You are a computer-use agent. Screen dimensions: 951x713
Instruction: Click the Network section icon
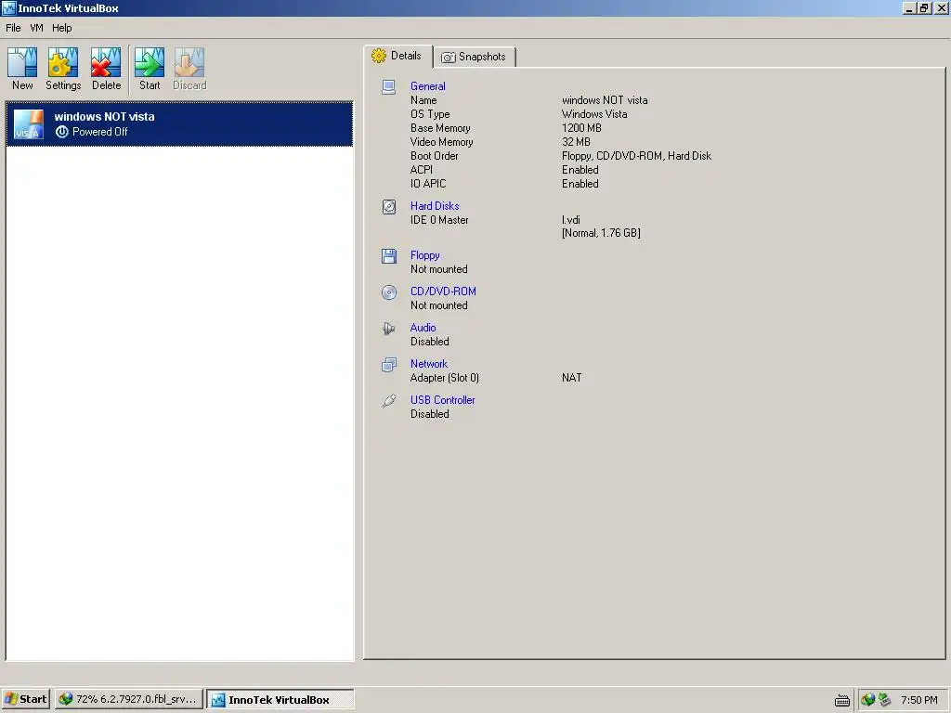pyautogui.click(x=389, y=364)
